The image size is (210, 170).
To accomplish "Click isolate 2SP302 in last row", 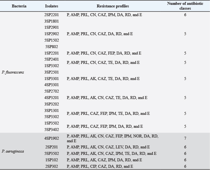I will [x=51, y=166].
